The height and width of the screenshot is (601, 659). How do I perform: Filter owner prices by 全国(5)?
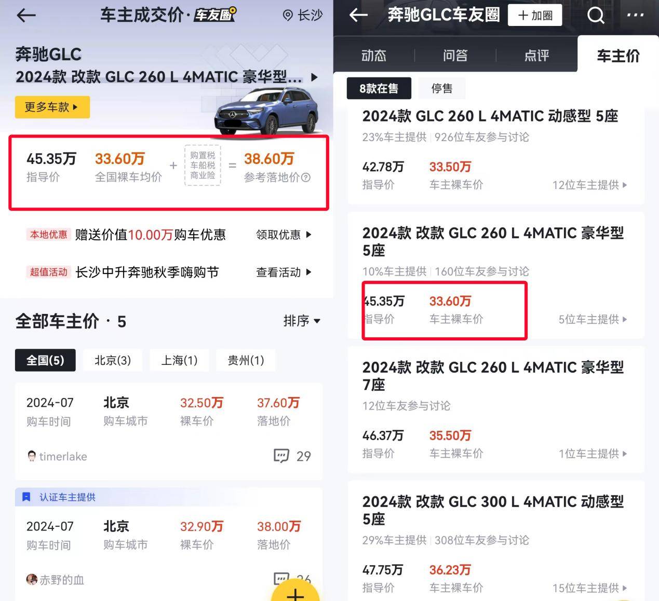pyautogui.click(x=45, y=360)
